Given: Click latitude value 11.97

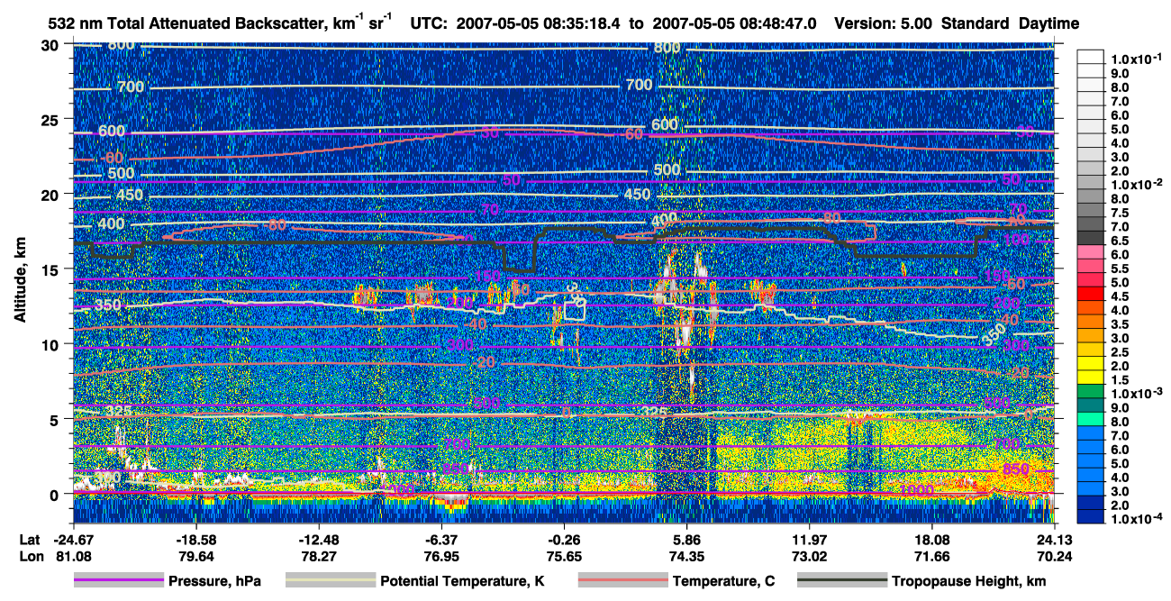Looking at the screenshot, I should point(810,539).
